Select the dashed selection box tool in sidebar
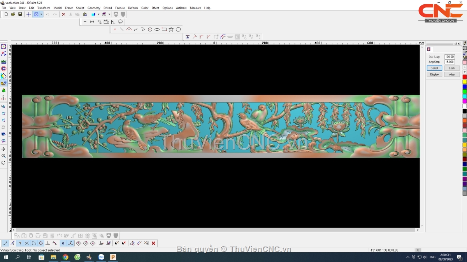This screenshot has width=467, height=262. (x=4, y=47)
